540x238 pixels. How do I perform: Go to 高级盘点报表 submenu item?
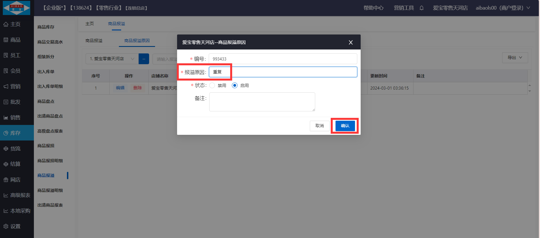[50, 131]
